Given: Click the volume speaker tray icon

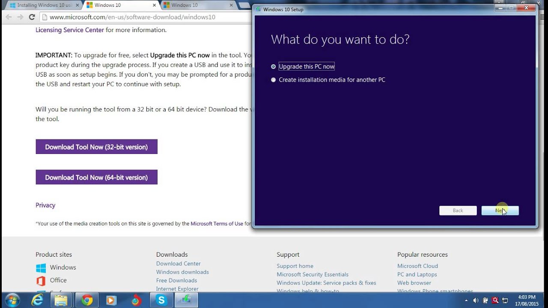Looking at the screenshot, I should pyautogui.click(x=476, y=300).
